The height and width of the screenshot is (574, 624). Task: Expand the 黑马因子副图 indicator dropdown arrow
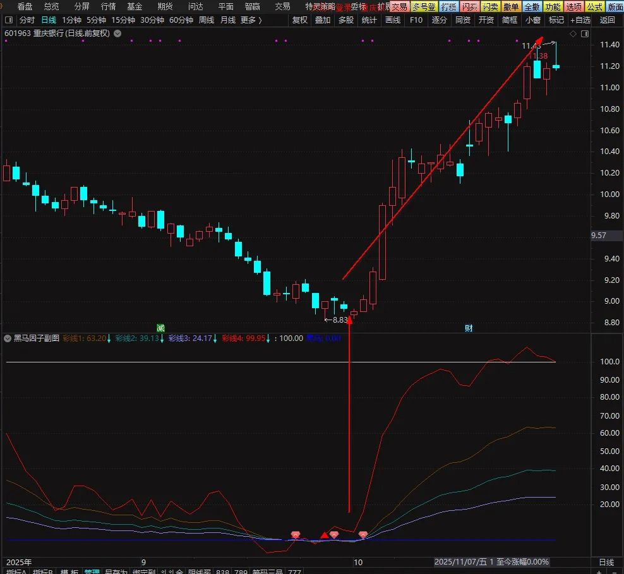[x=7, y=338]
